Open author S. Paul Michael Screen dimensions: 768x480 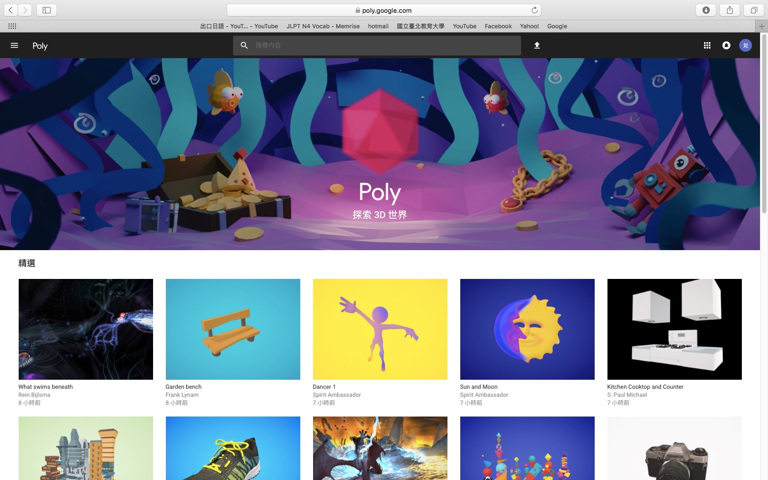(627, 395)
